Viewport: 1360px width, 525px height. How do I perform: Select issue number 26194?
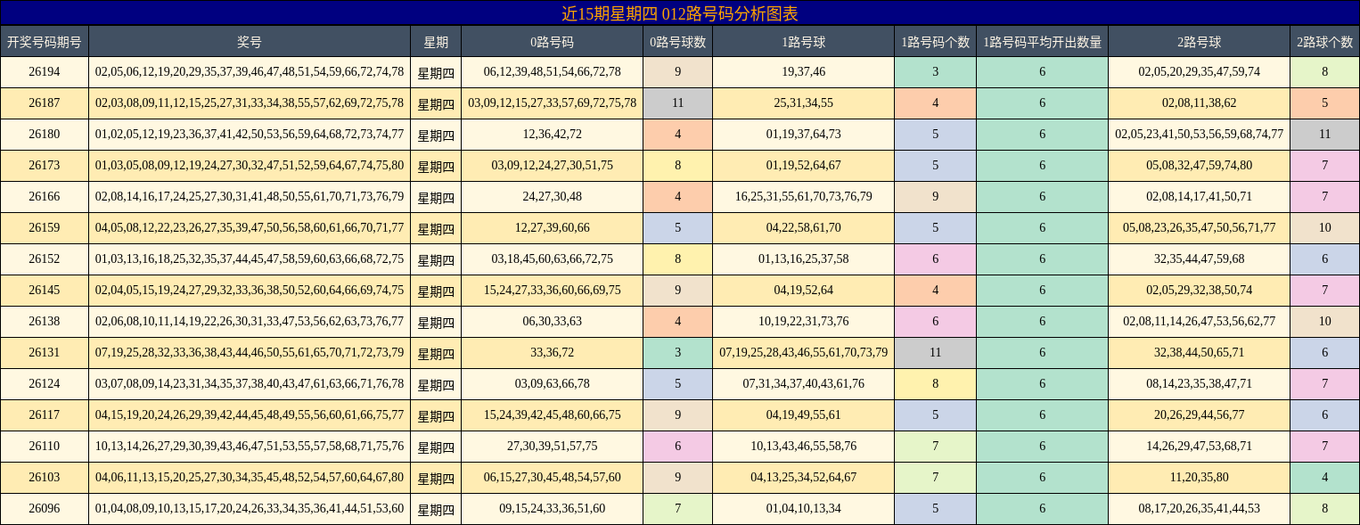point(45,72)
